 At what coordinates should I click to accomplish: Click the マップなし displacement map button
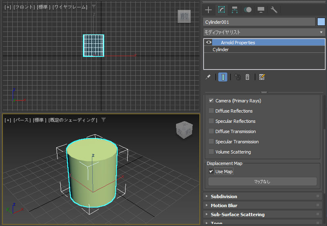pos(262,182)
